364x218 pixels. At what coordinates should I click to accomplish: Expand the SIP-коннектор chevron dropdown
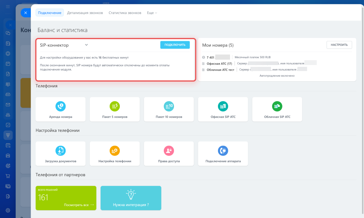tap(86, 45)
